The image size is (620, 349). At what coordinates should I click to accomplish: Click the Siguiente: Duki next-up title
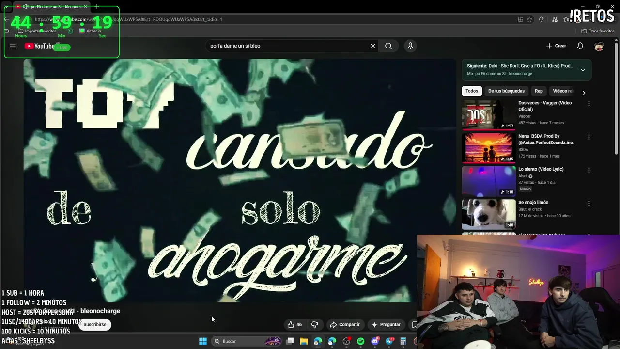[520, 66]
